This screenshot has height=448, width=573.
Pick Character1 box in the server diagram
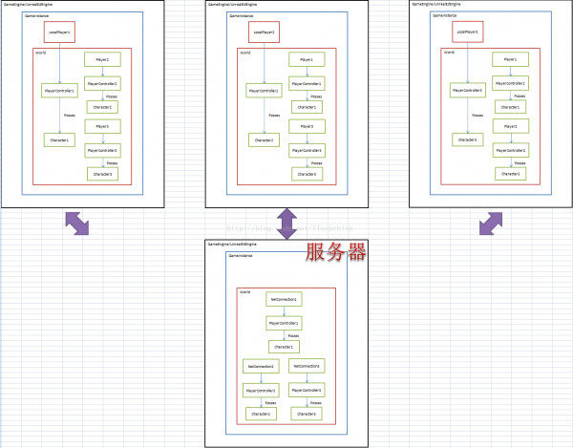tap(284, 347)
